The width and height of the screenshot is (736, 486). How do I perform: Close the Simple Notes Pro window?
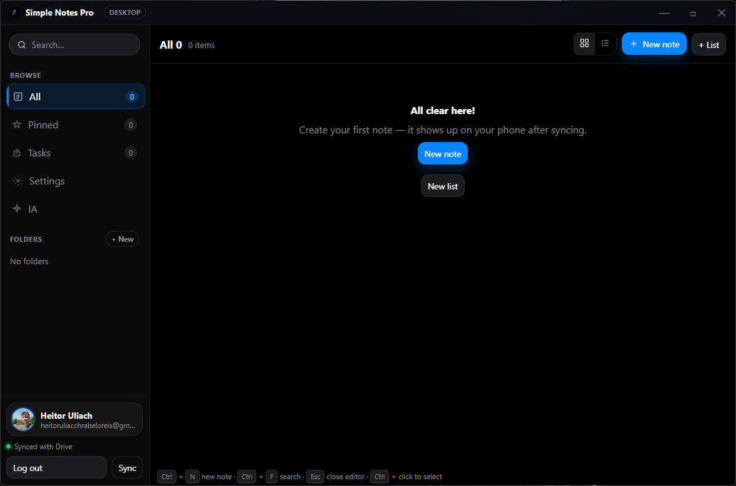722,12
